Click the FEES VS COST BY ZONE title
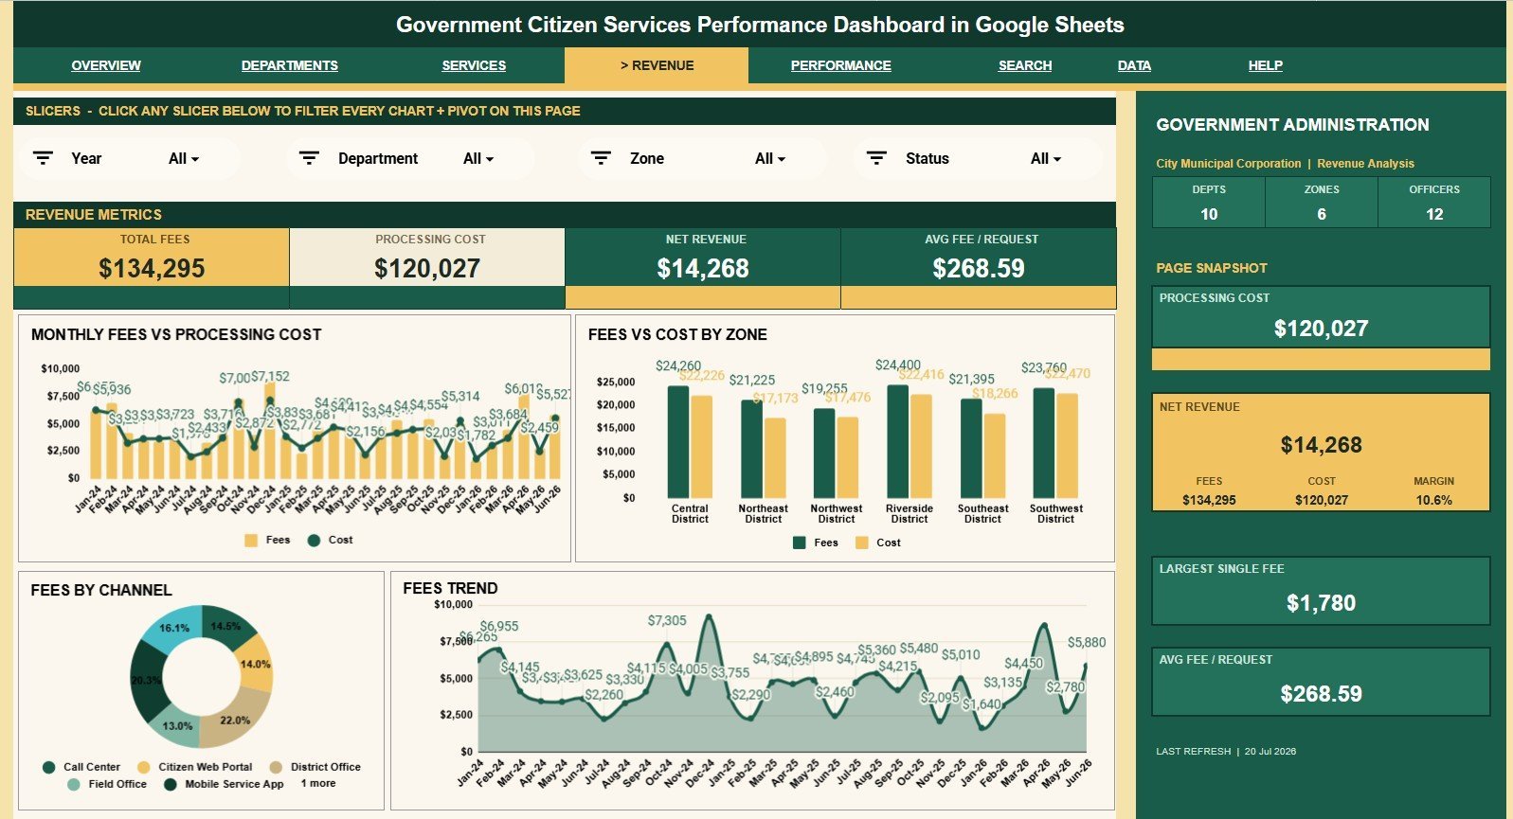The width and height of the screenshot is (1513, 819). coord(677,334)
